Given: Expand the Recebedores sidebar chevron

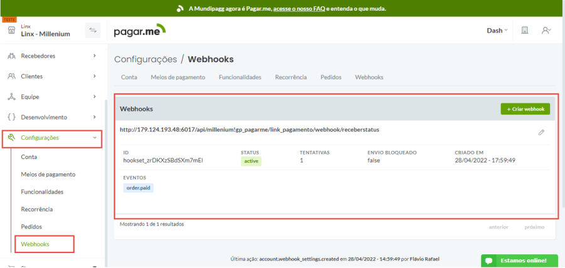Looking at the screenshot, I should point(94,56).
